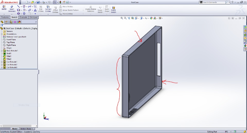Expand the Cut-Extrude3 feature

click(x=2, y=67)
